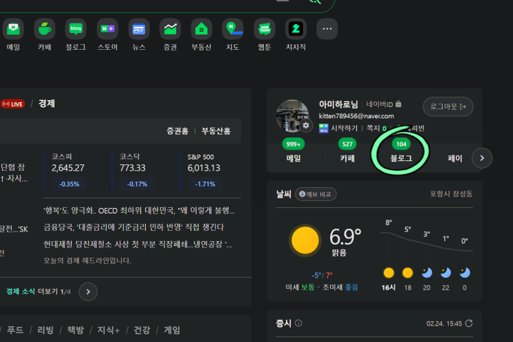Select the 0 o'clock forecast moon icon

(465, 273)
